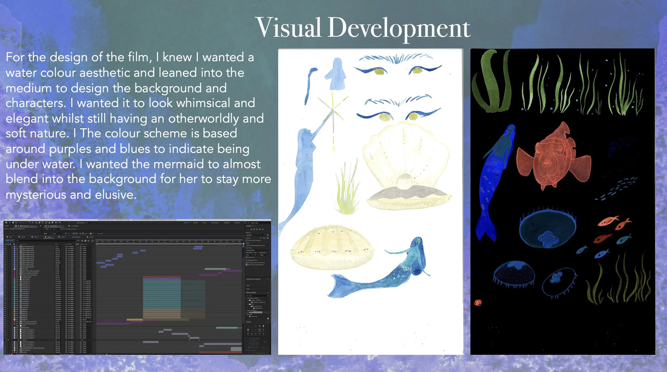Select the Puppet Pin tool
The image size is (667, 372).
60,223
